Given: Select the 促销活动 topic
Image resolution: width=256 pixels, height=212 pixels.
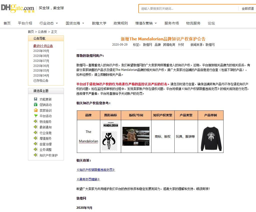Looking at the screenshot, I should tap(45, 105).
